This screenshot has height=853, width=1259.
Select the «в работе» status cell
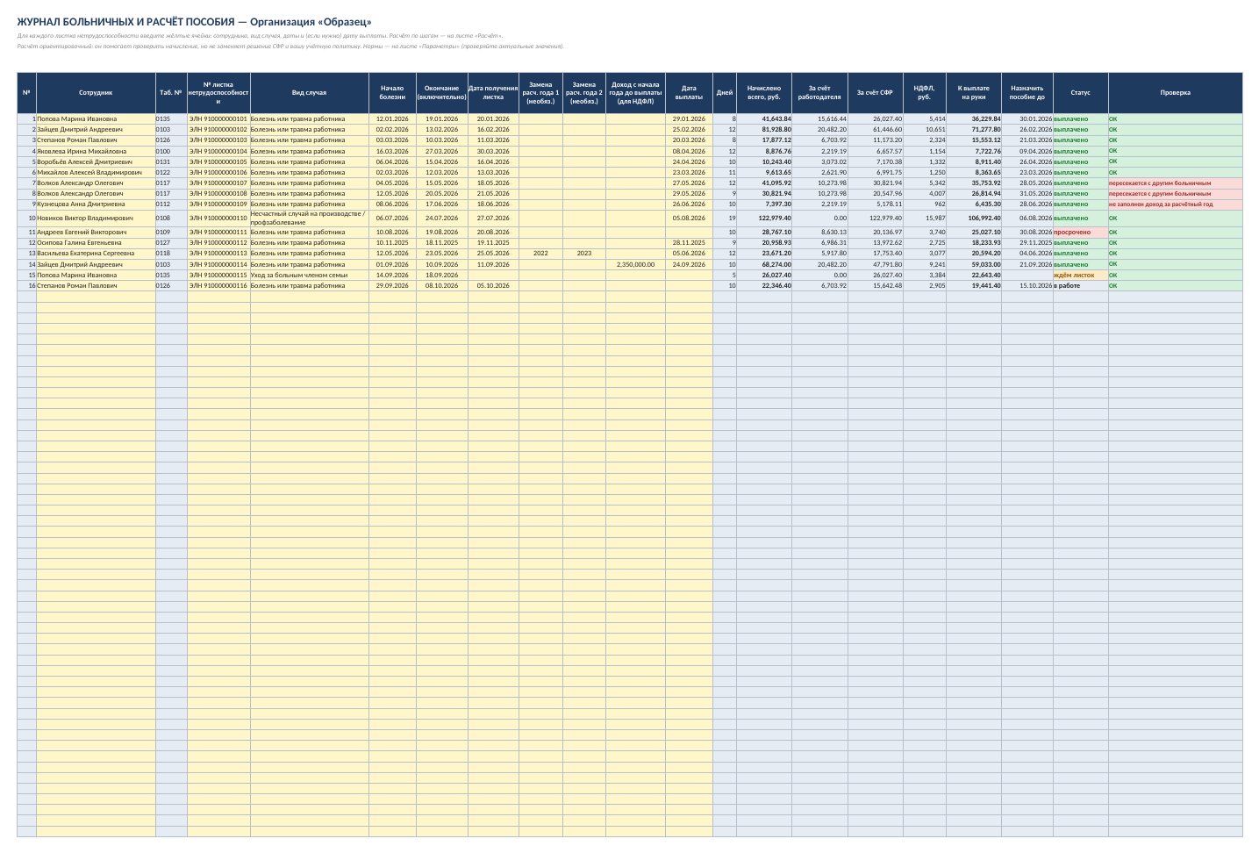click(1080, 285)
